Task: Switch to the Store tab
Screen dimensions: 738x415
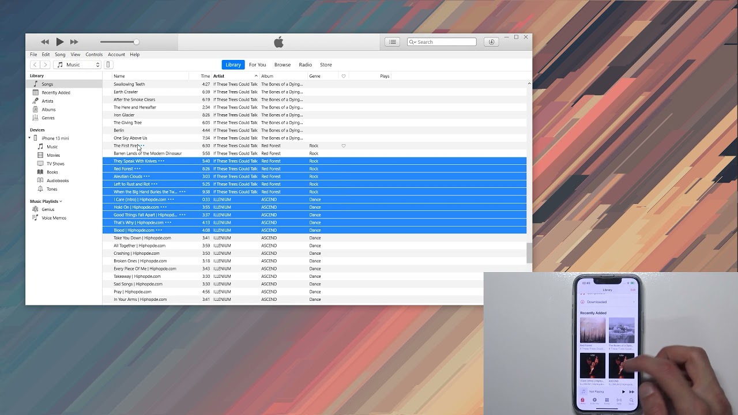Action: [326, 65]
